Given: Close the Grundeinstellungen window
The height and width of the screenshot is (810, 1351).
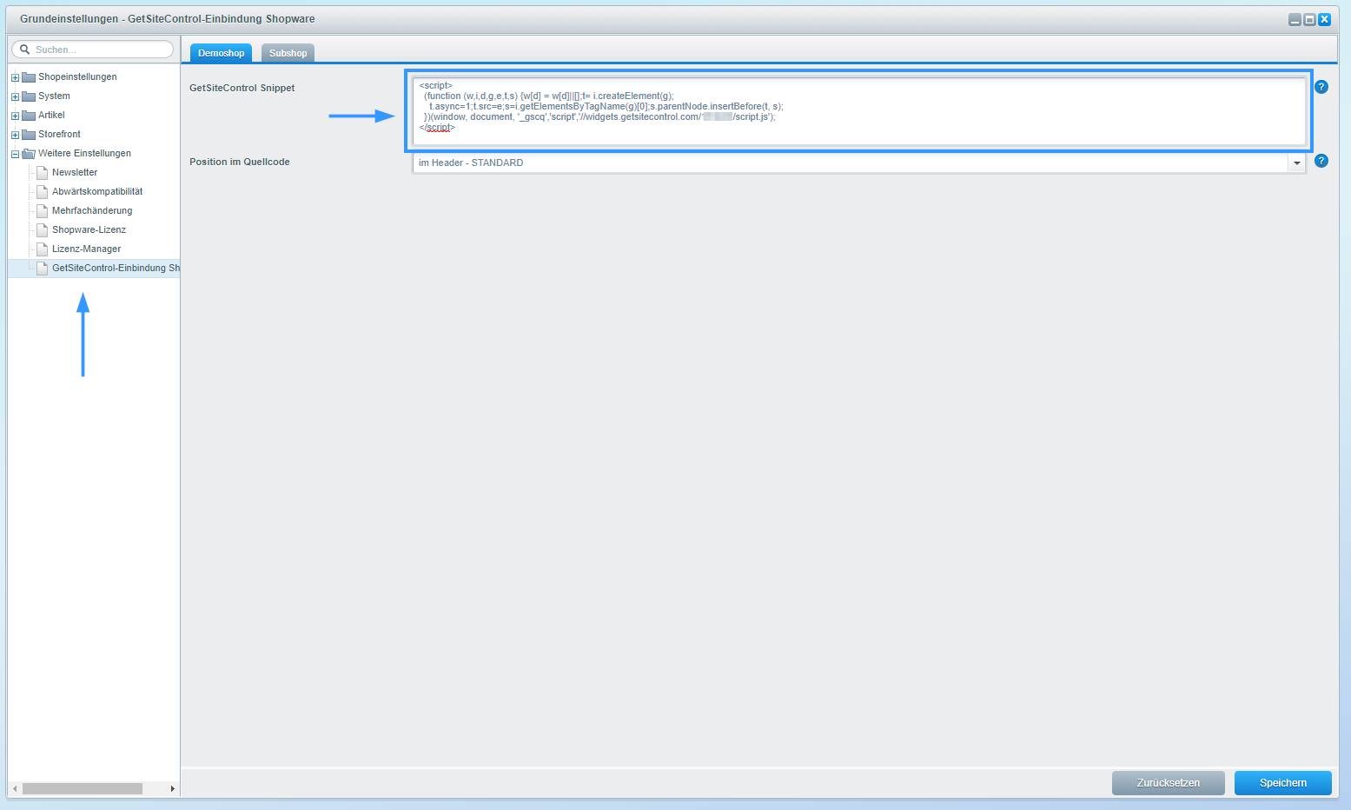Looking at the screenshot, I should (1324, 19).
